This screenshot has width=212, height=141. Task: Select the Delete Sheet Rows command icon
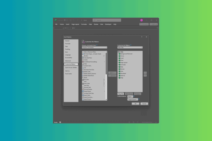coord(83,75)
